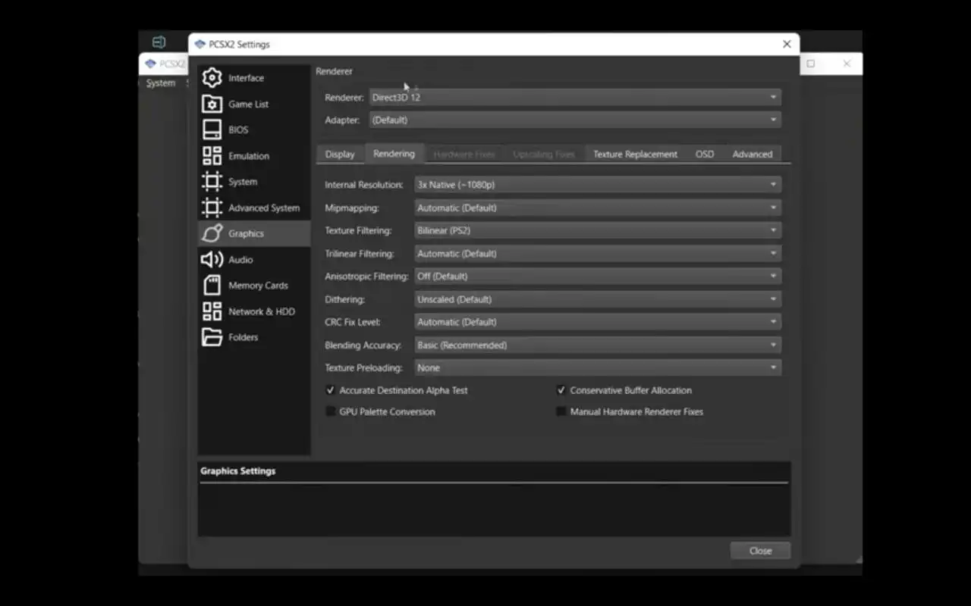Click the Renderer section heading

335,71
